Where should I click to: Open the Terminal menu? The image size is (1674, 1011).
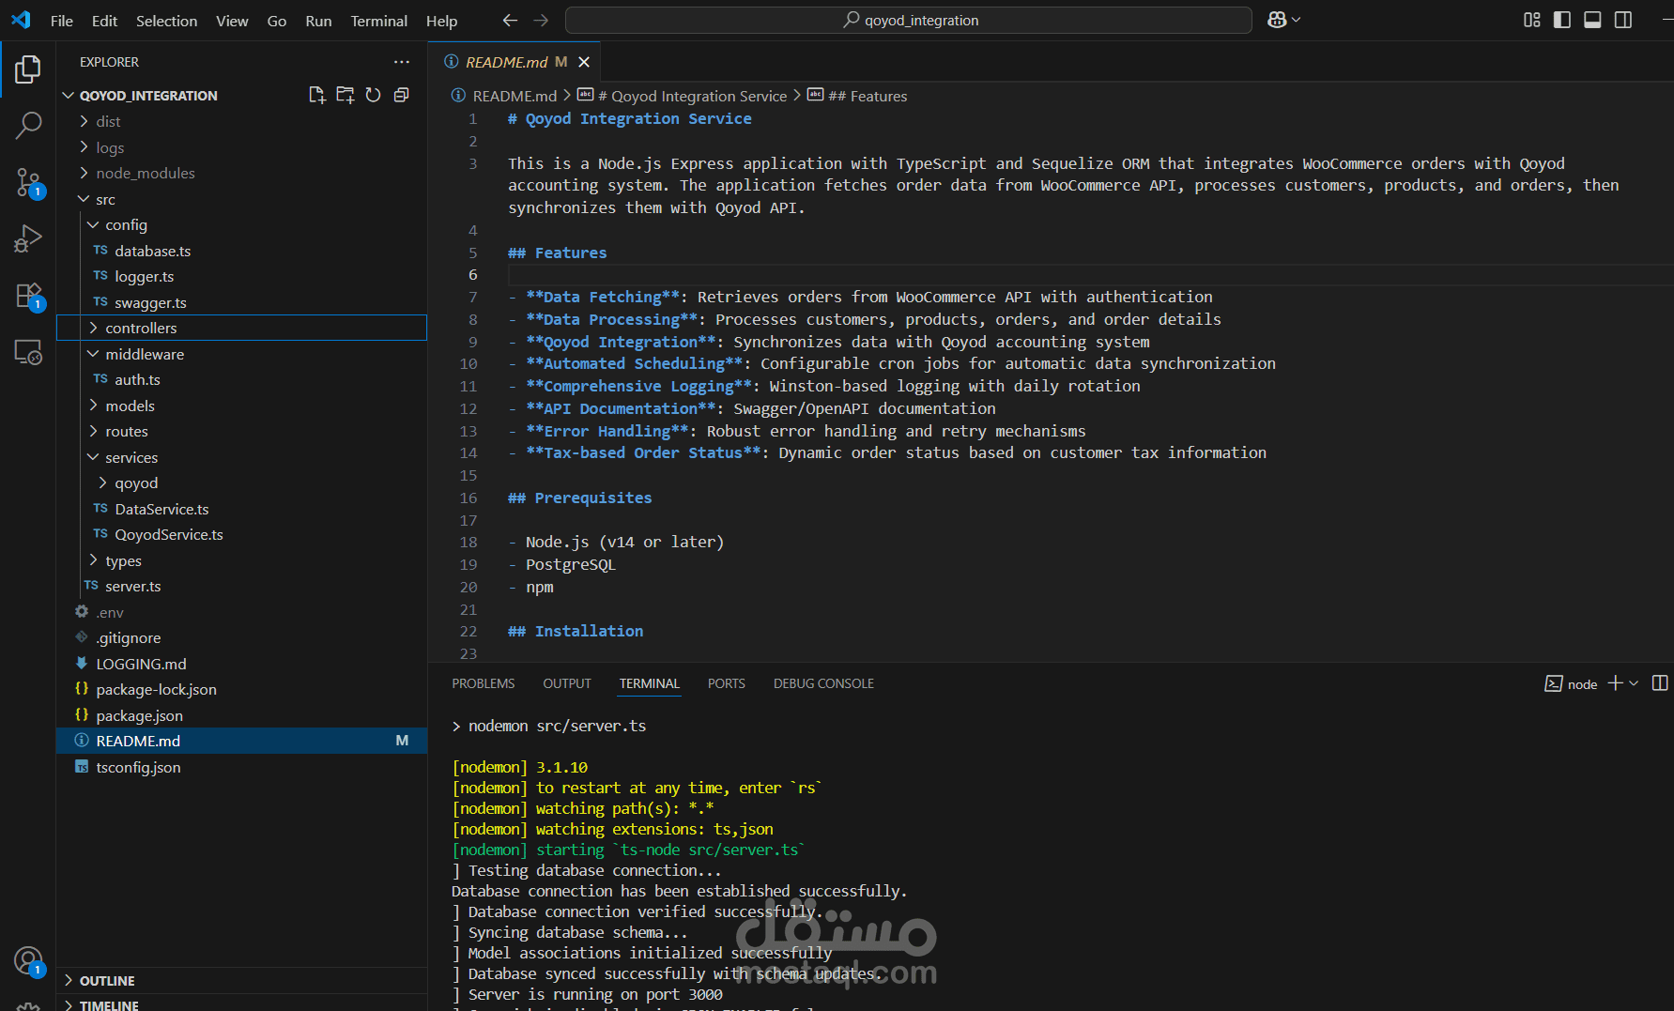click(378, 21)
